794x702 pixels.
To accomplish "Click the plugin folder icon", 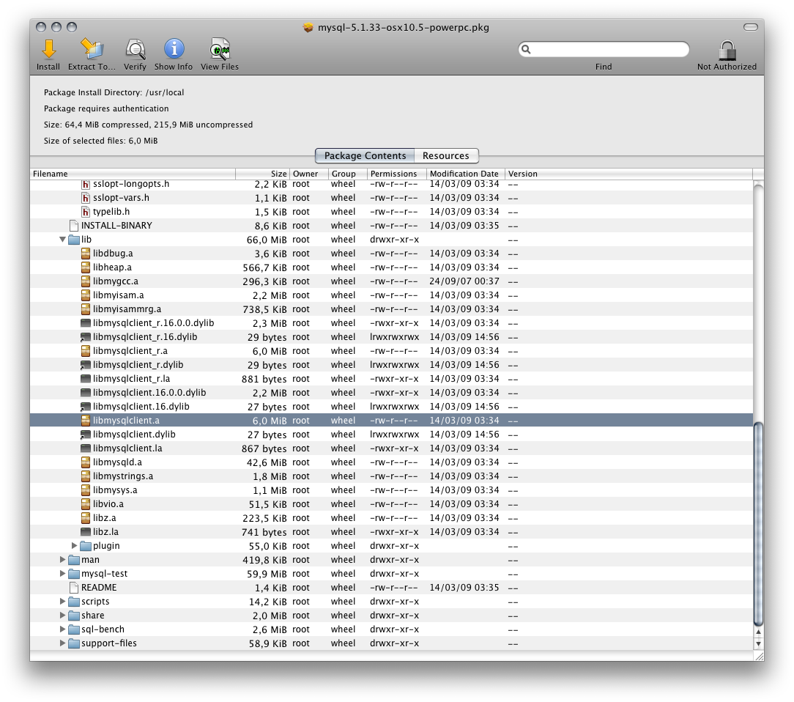I will pos(86,546).
